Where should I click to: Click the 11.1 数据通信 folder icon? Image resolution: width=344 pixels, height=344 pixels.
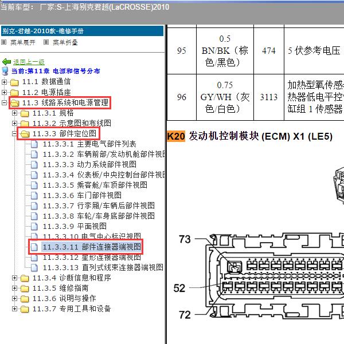click(14, 82)
